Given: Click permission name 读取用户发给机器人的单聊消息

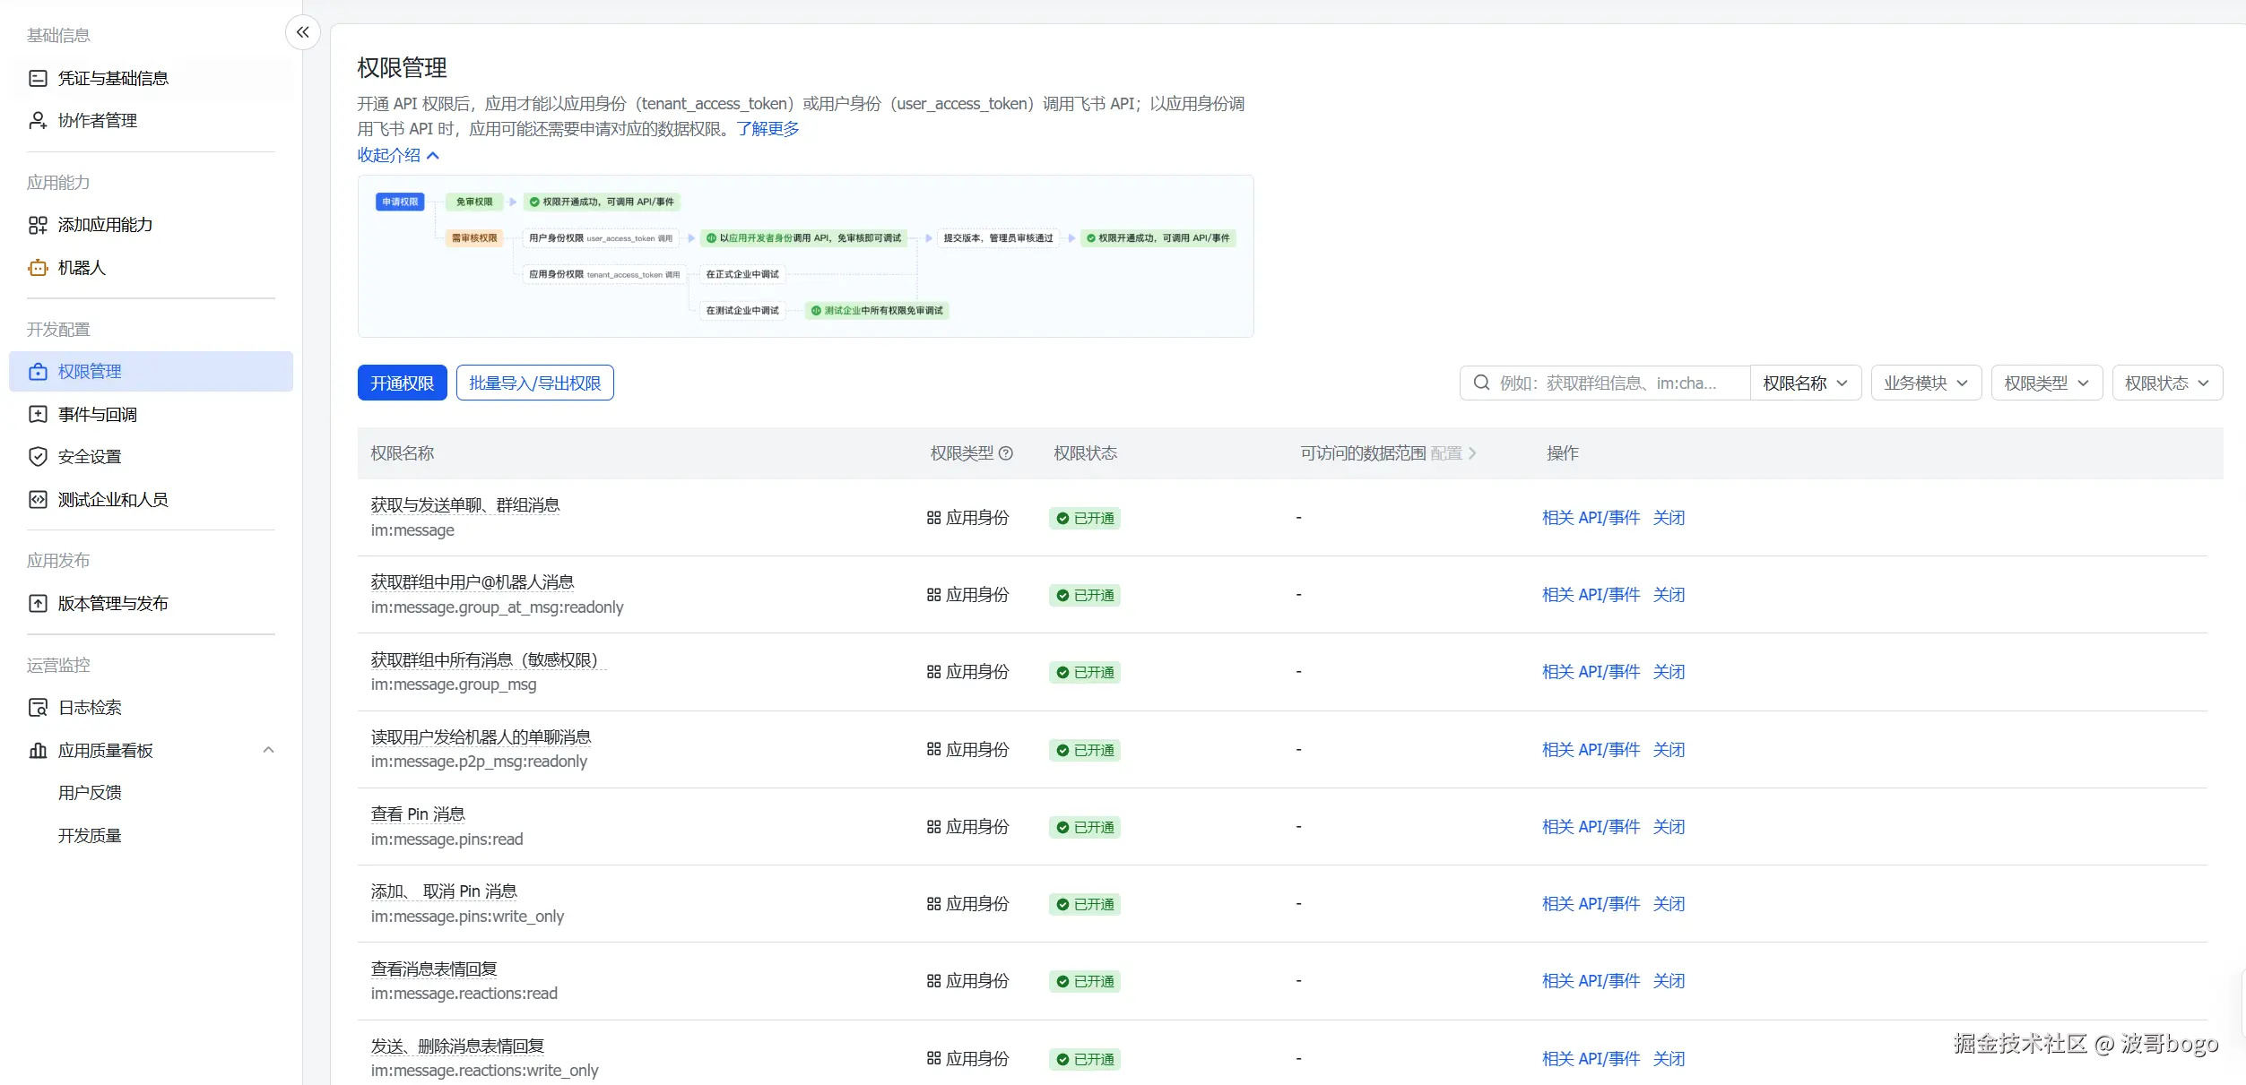Looking at the screenshot, I should 481,737.
